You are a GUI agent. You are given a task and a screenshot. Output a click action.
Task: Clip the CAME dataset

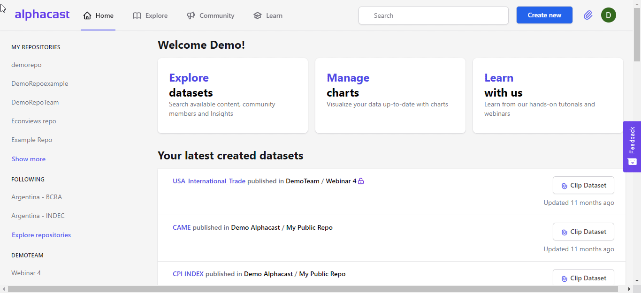(x=583, y=232)
